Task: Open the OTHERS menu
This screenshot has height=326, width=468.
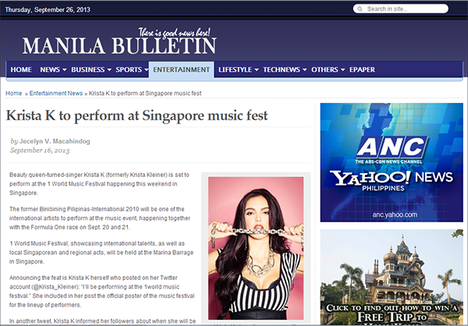Action: [x=324, y=69]
